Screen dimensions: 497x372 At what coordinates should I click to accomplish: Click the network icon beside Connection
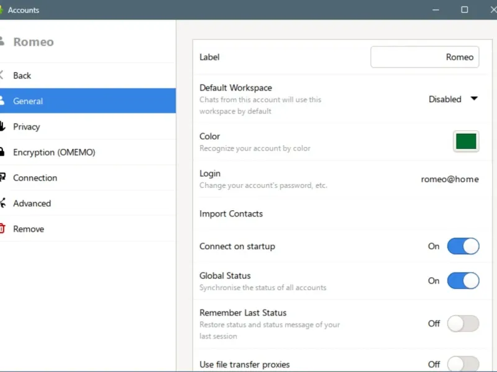click(2, 178)
